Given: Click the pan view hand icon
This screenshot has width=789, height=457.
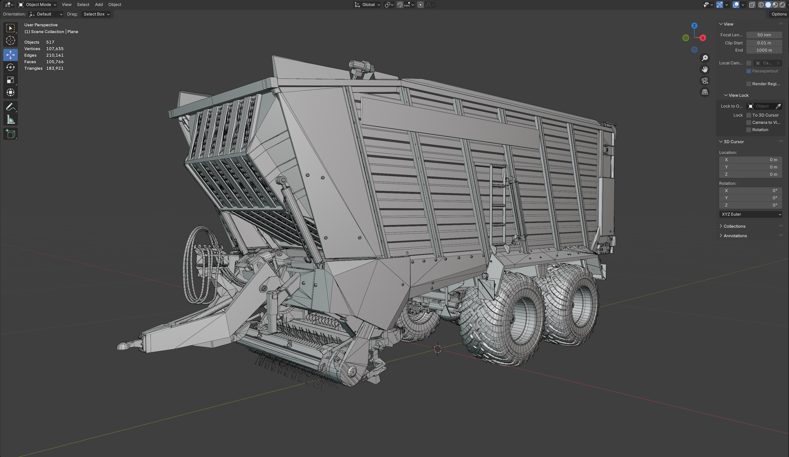Looking at the screenshot, I should pos(705,69).
